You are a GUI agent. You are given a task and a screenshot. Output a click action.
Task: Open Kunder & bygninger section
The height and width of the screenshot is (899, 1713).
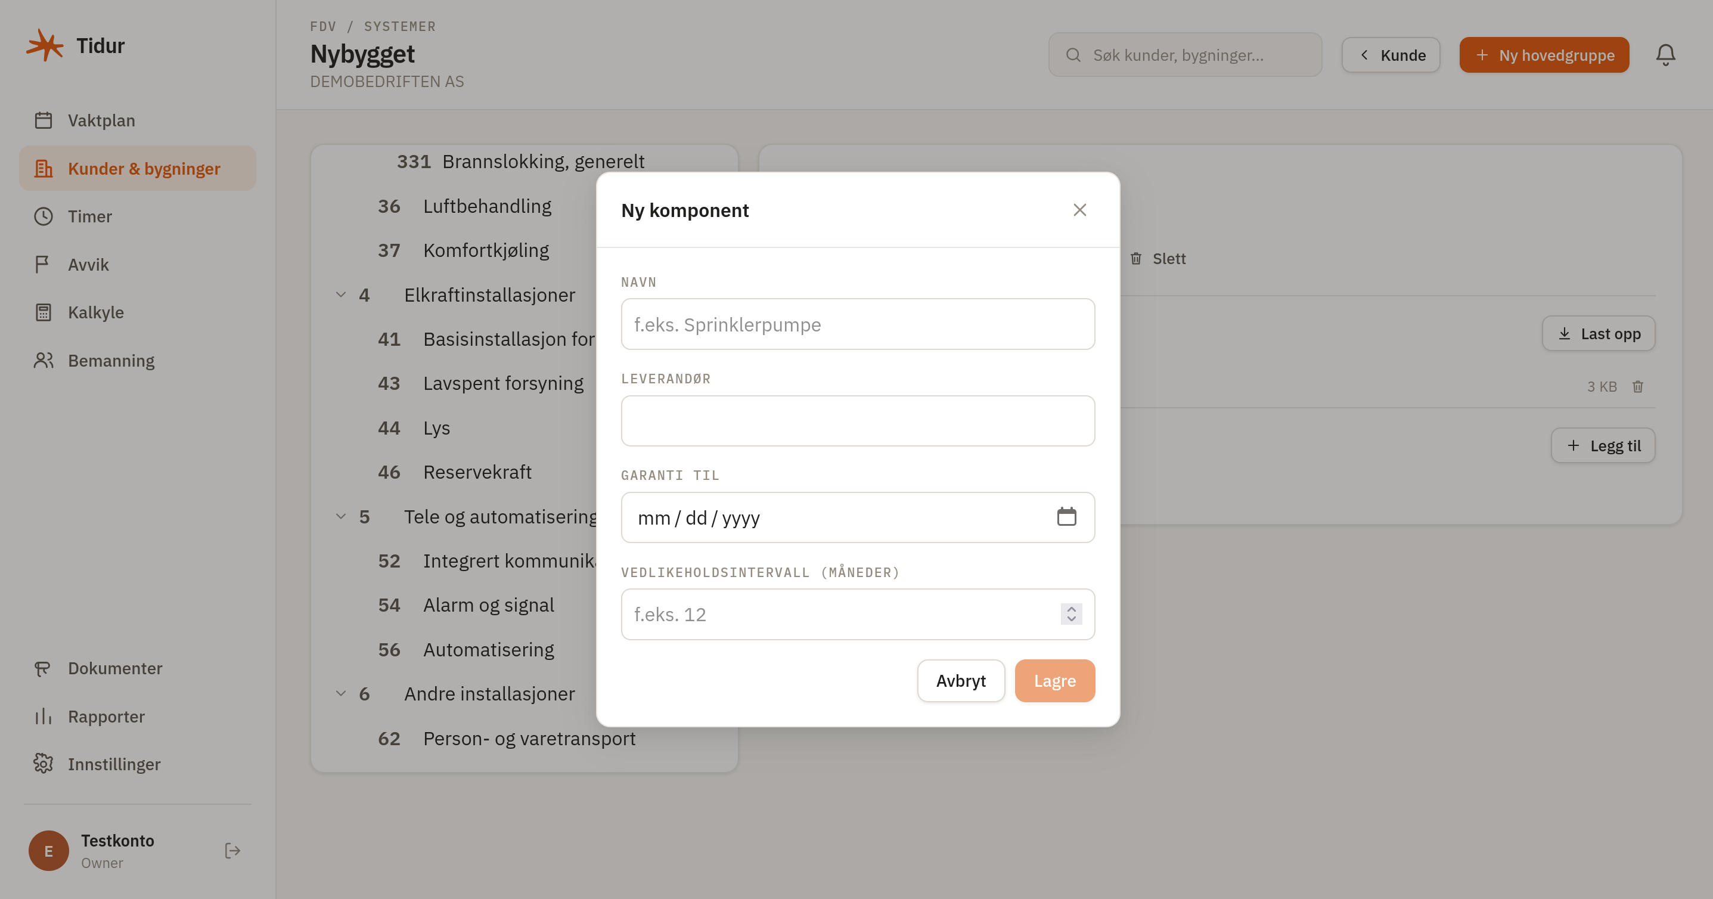tap(138, 168)
